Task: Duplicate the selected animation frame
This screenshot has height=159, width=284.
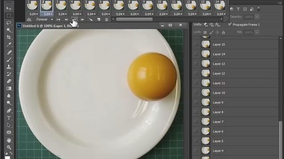Action: [99, 19]
